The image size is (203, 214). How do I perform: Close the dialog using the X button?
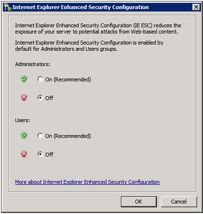[196, 7]
